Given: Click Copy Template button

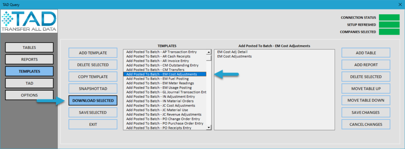Looking at the screenshot, I should [x=93, y=77].
